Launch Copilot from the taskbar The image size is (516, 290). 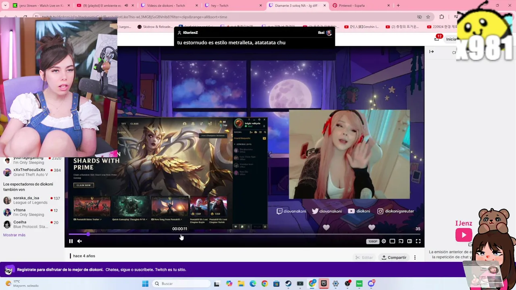[229, 284]
